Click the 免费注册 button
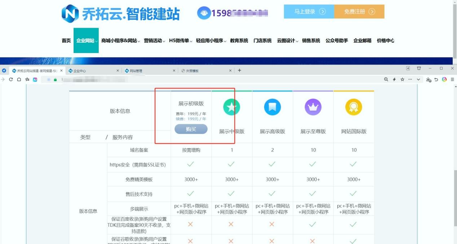457x244 pixels. (359, 12)
